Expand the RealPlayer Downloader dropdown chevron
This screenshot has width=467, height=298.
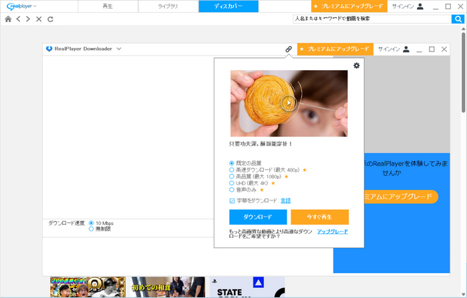click(119, 49)
